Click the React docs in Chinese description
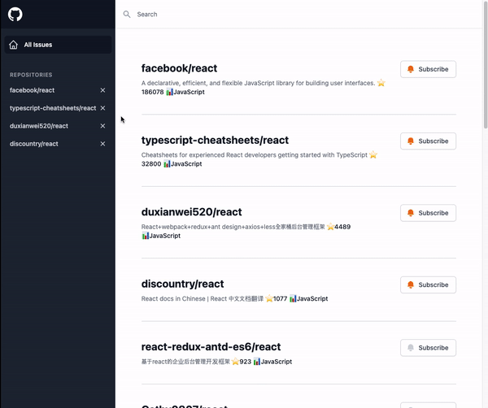 click(203, 298)
